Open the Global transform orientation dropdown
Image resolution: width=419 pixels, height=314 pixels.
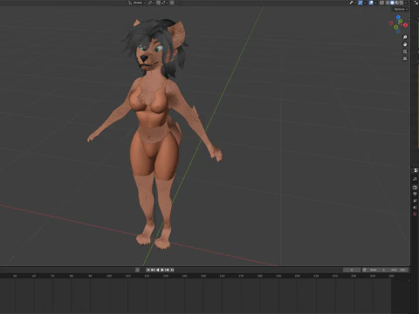click(x=137, y=3)
